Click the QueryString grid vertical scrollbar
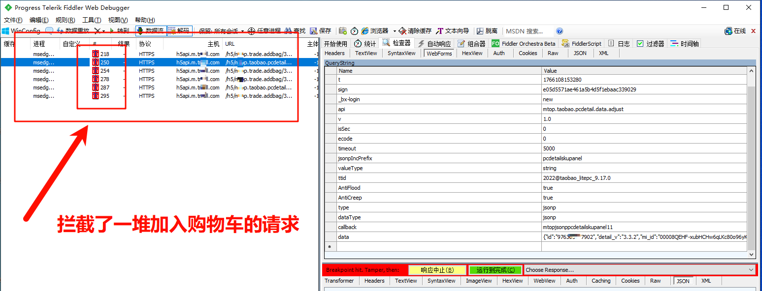Image resolution: width=762 pixels, height=291 pixels. pos(751,162)
